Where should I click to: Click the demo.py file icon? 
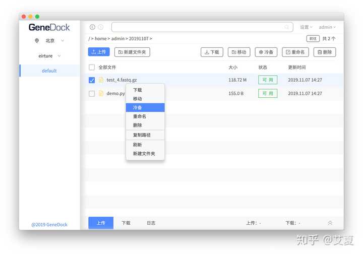pyautogui.click(x=101, y=93)
